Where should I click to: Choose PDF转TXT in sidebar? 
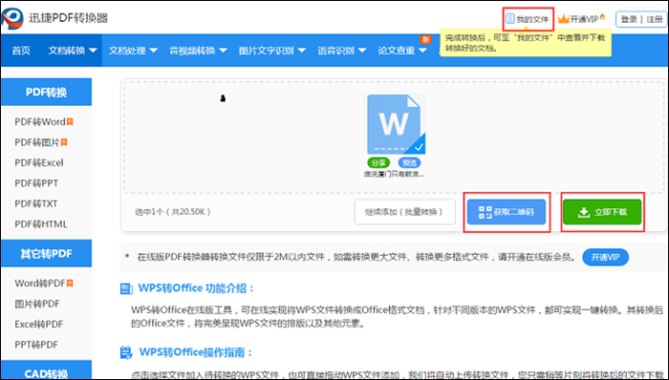pyautogui.click(x=36, y=203)
